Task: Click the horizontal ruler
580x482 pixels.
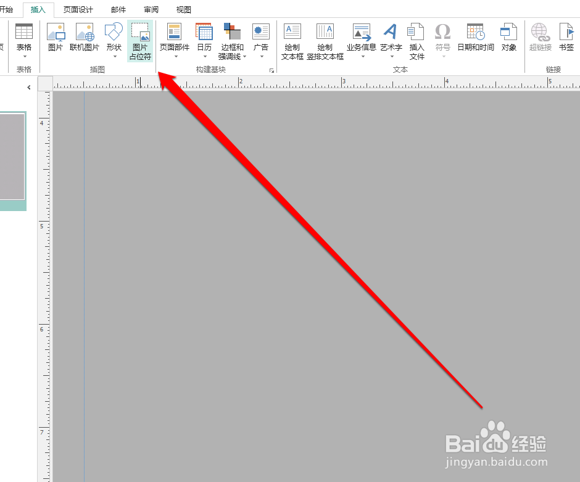Action: coord(317,83)
